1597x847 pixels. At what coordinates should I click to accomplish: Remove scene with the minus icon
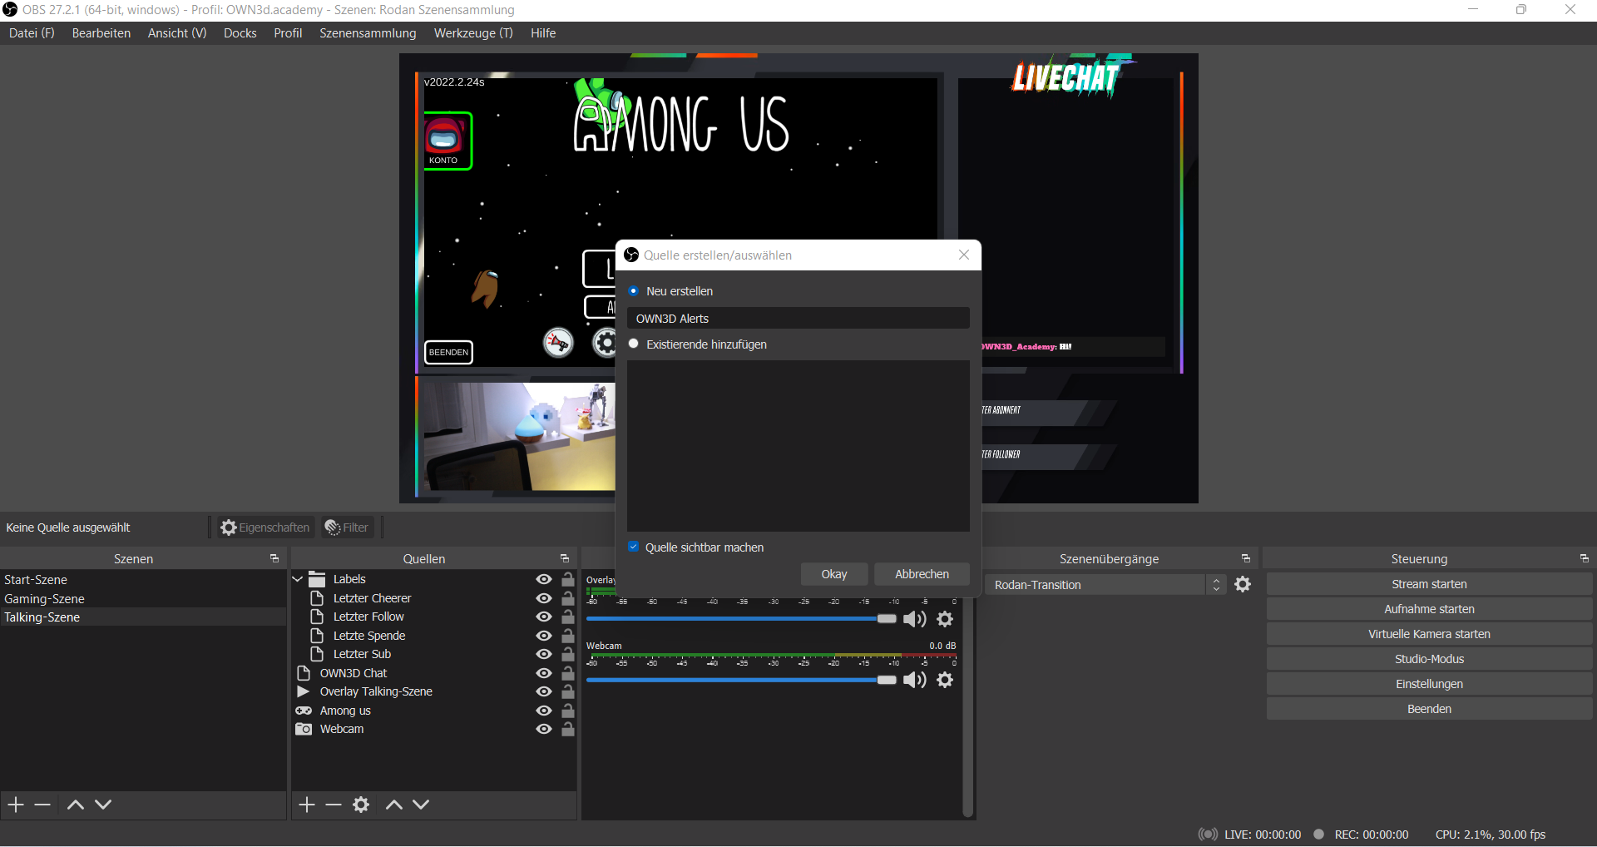pyautogui.click(x=43, y=805)
